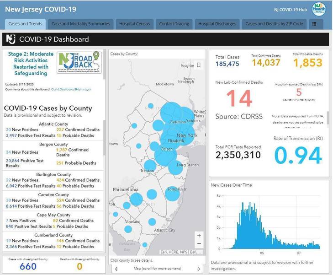Switch to Case and Mortality Summaries tab
Screen dimensions: 333x275
(x=80, y=24)
